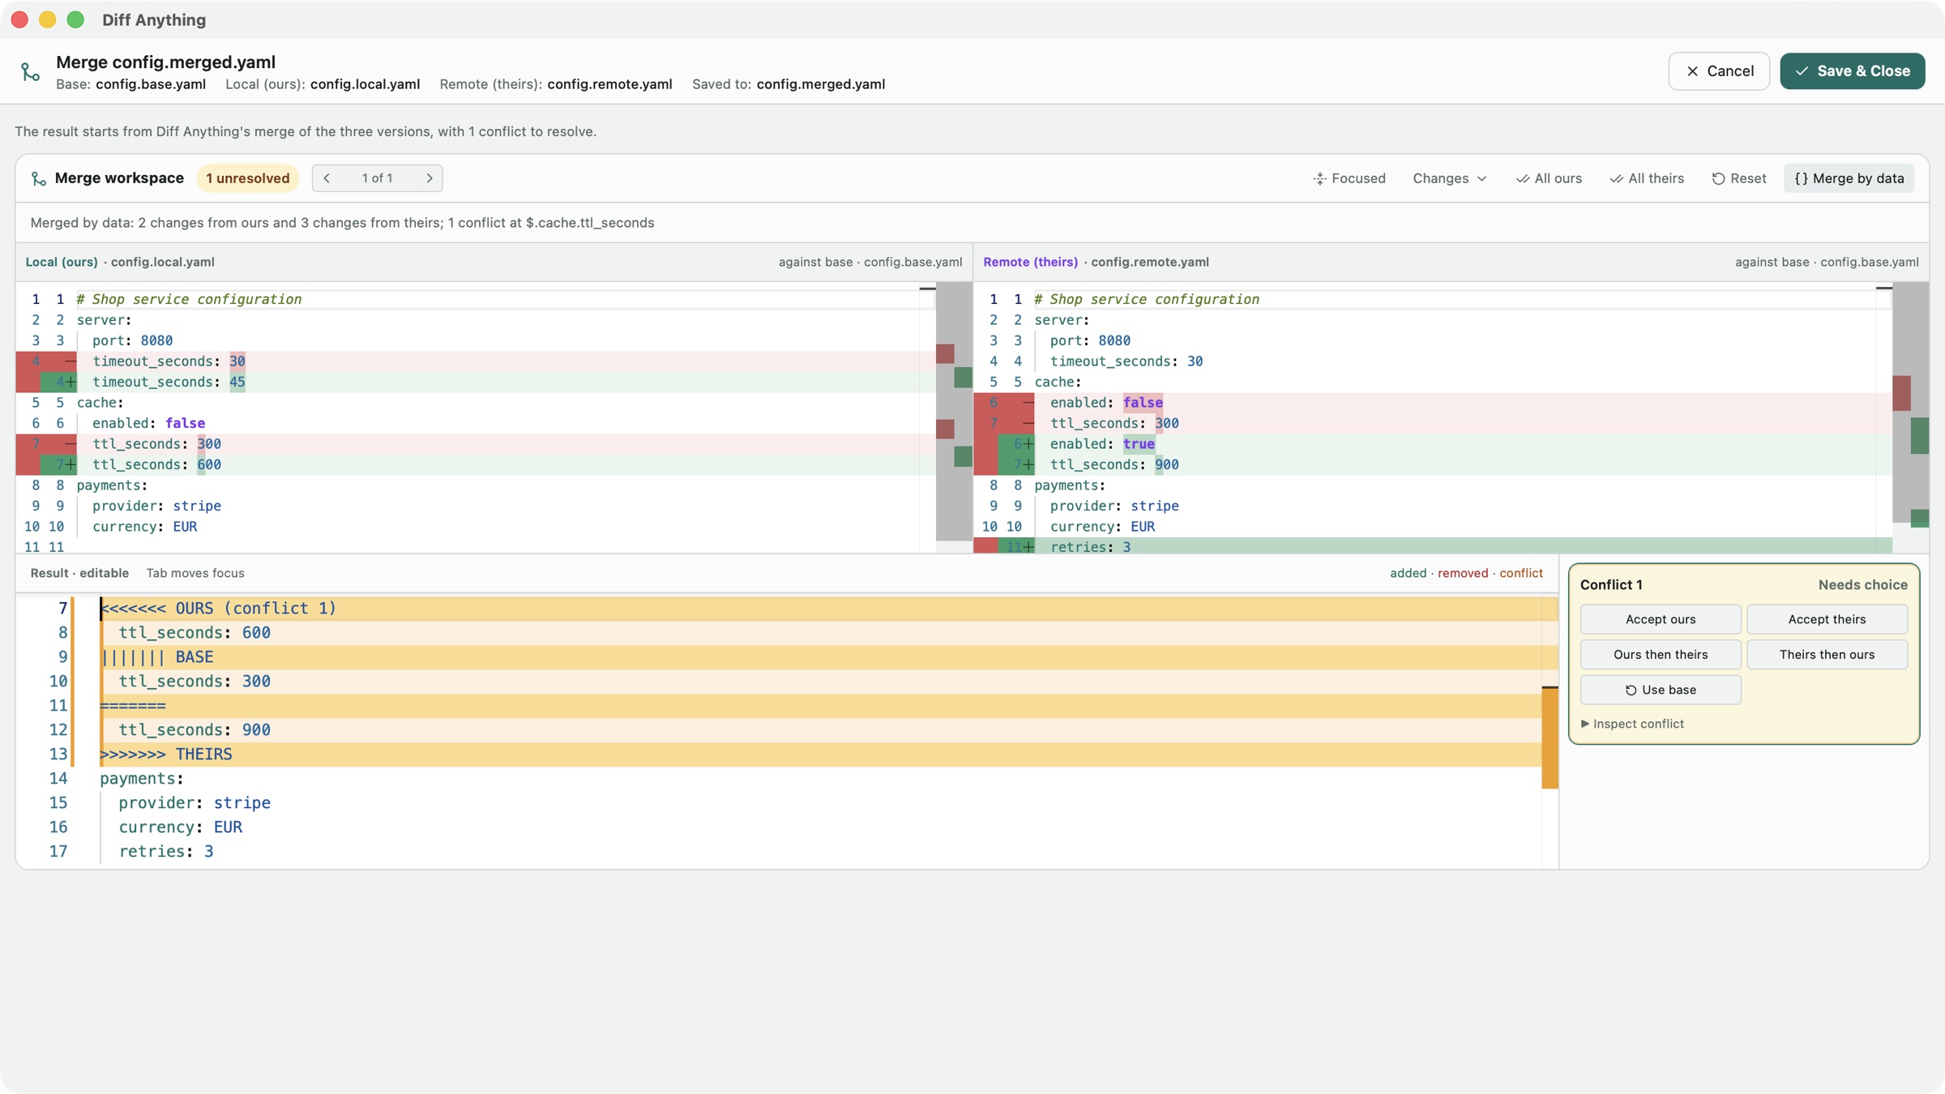Choose Ours then theirs option

click(1661, 655)
